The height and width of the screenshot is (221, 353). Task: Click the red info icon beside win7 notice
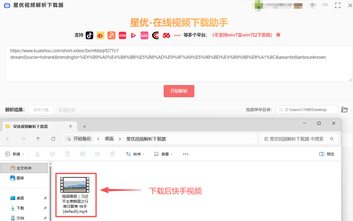tap(278, 35)
